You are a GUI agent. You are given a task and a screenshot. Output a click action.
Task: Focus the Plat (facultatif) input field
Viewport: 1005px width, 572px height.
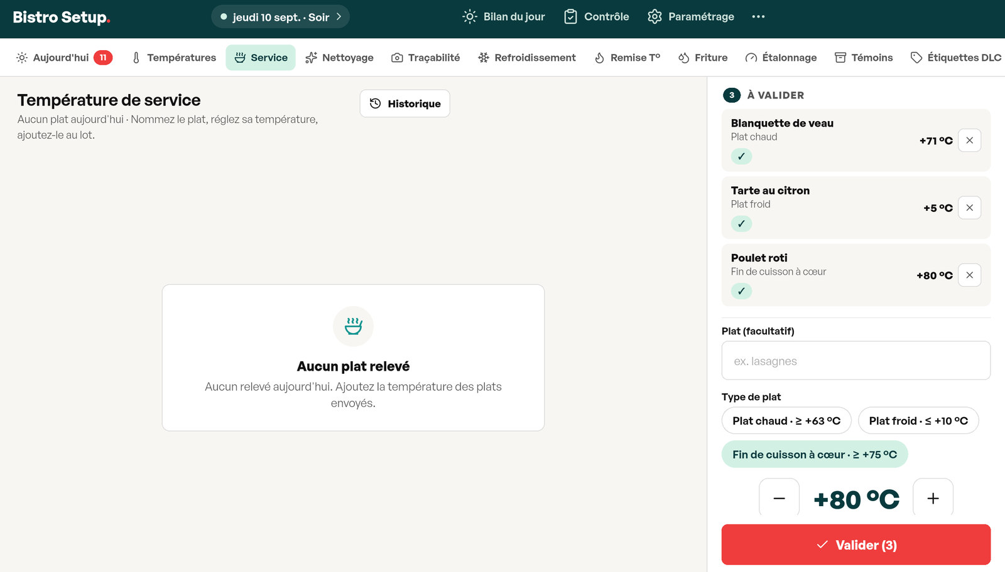[856, 361]
